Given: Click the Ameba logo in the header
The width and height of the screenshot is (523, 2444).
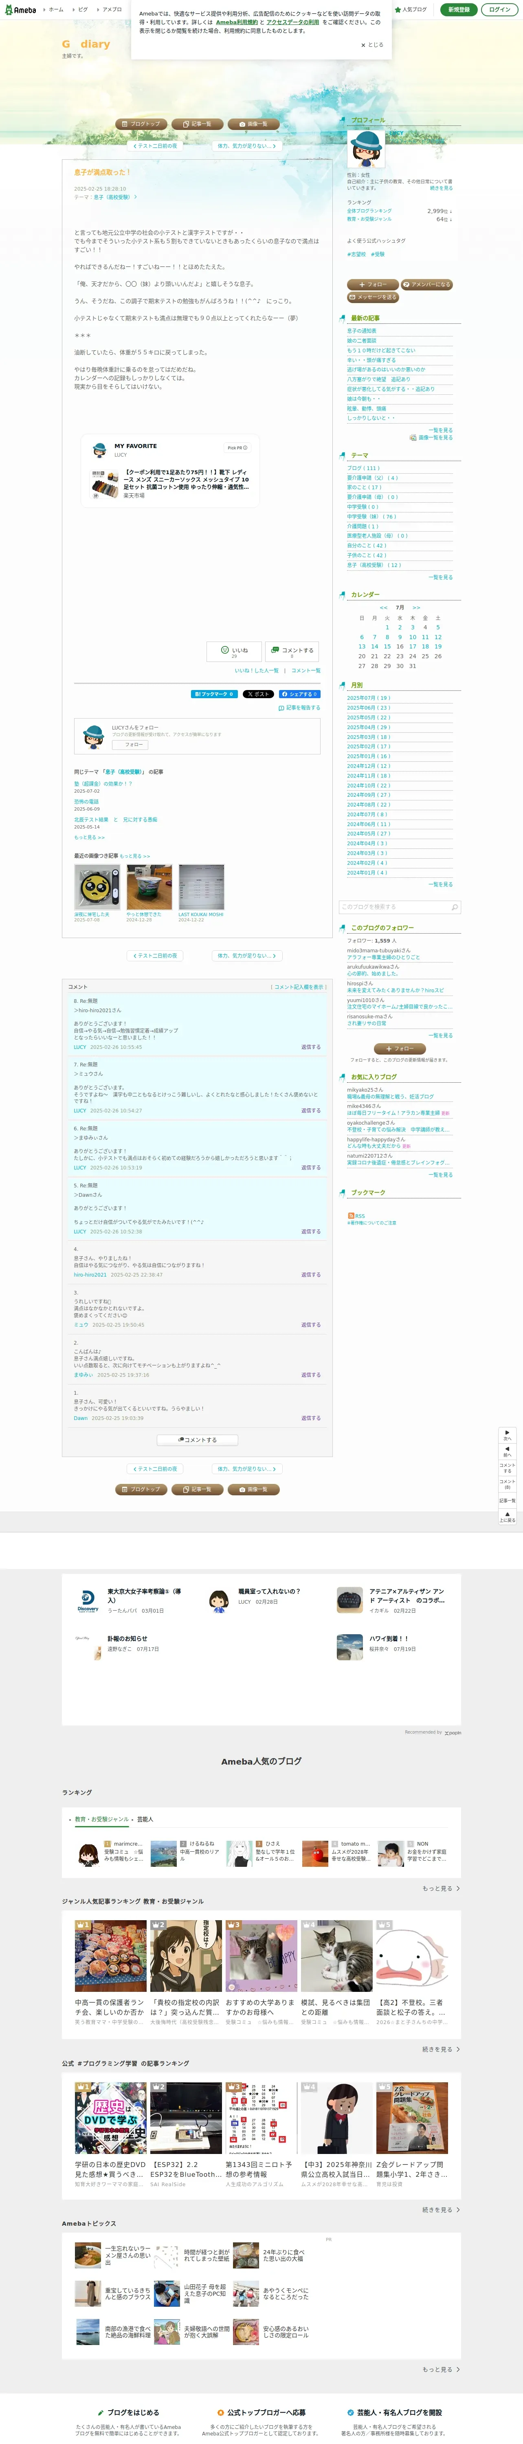Looking at the screenshot, I should point(21,9).
